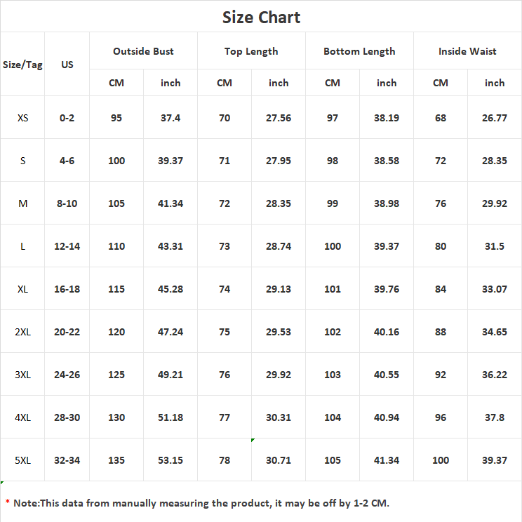Click the Bottom Length header cell
The image size is (522, 522).
pyautogui.click(x=359, y=52)
